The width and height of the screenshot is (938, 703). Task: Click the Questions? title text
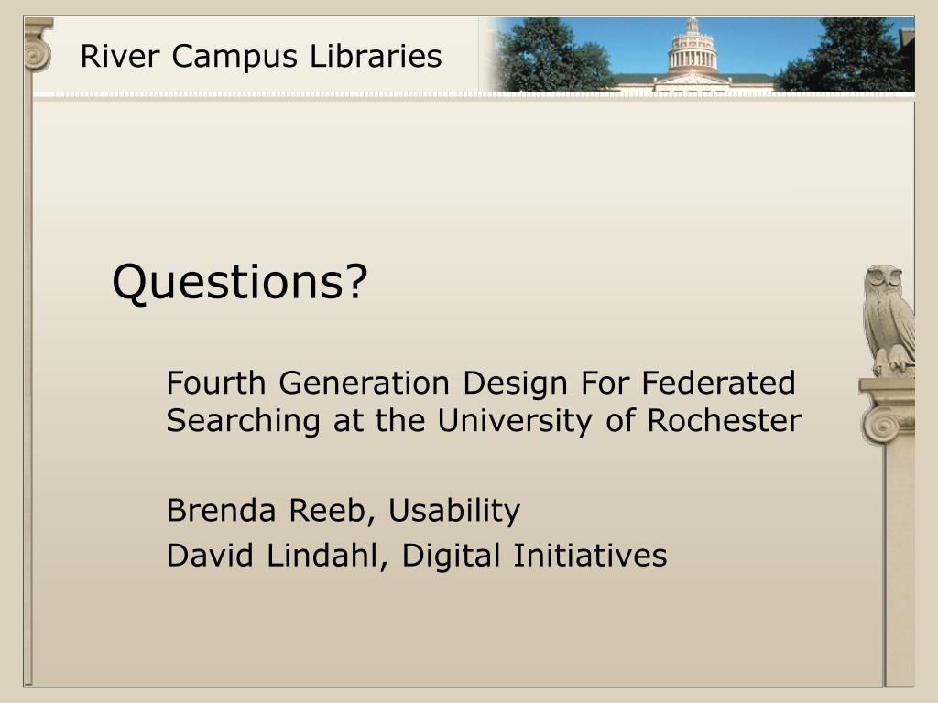tap(240, 282)
